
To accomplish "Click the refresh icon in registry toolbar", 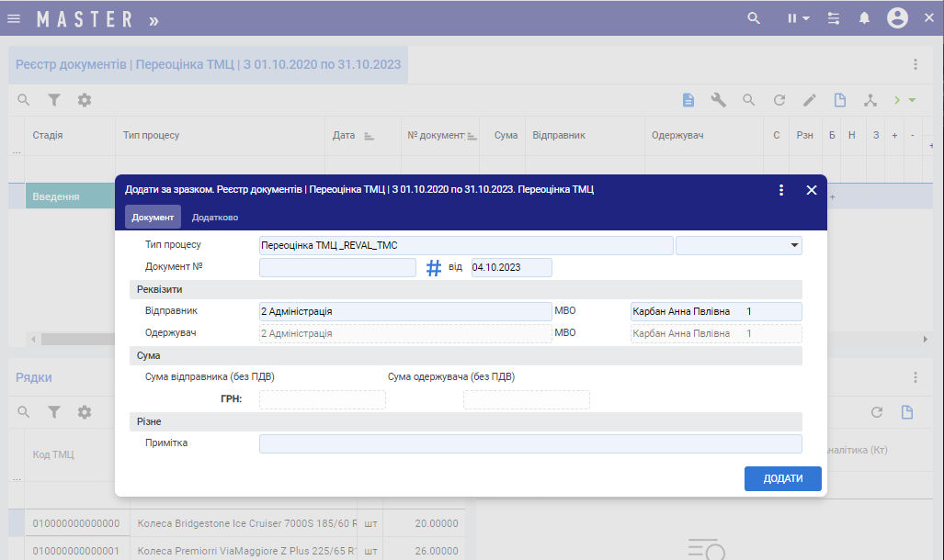I will 779,100.
